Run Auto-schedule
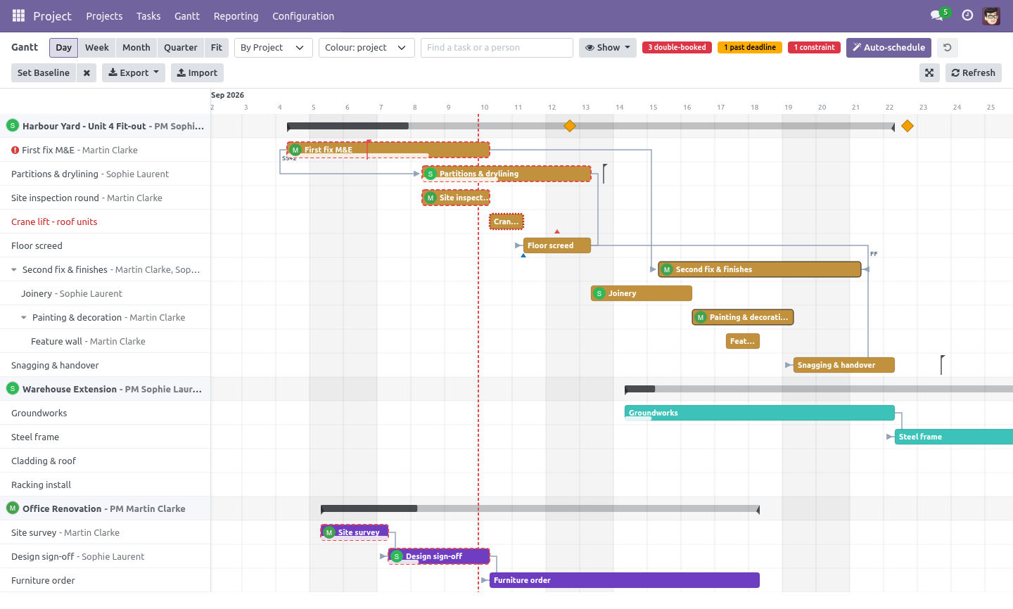Image resolution: width=1013 pixels, height=609 pixels. tap(888, 48)
